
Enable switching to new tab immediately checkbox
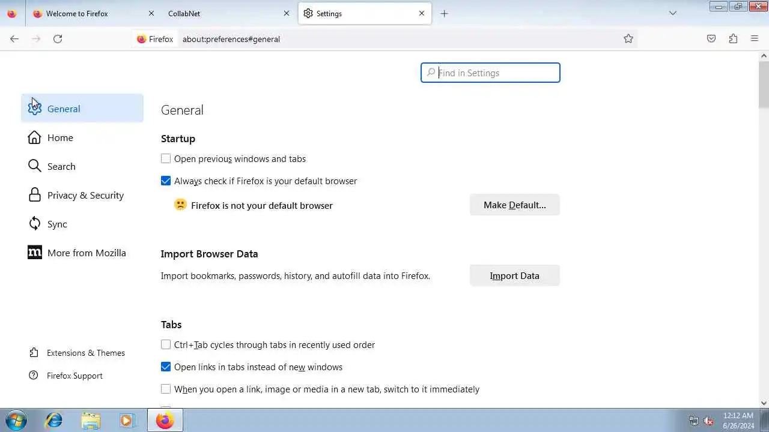pos(166,389)
